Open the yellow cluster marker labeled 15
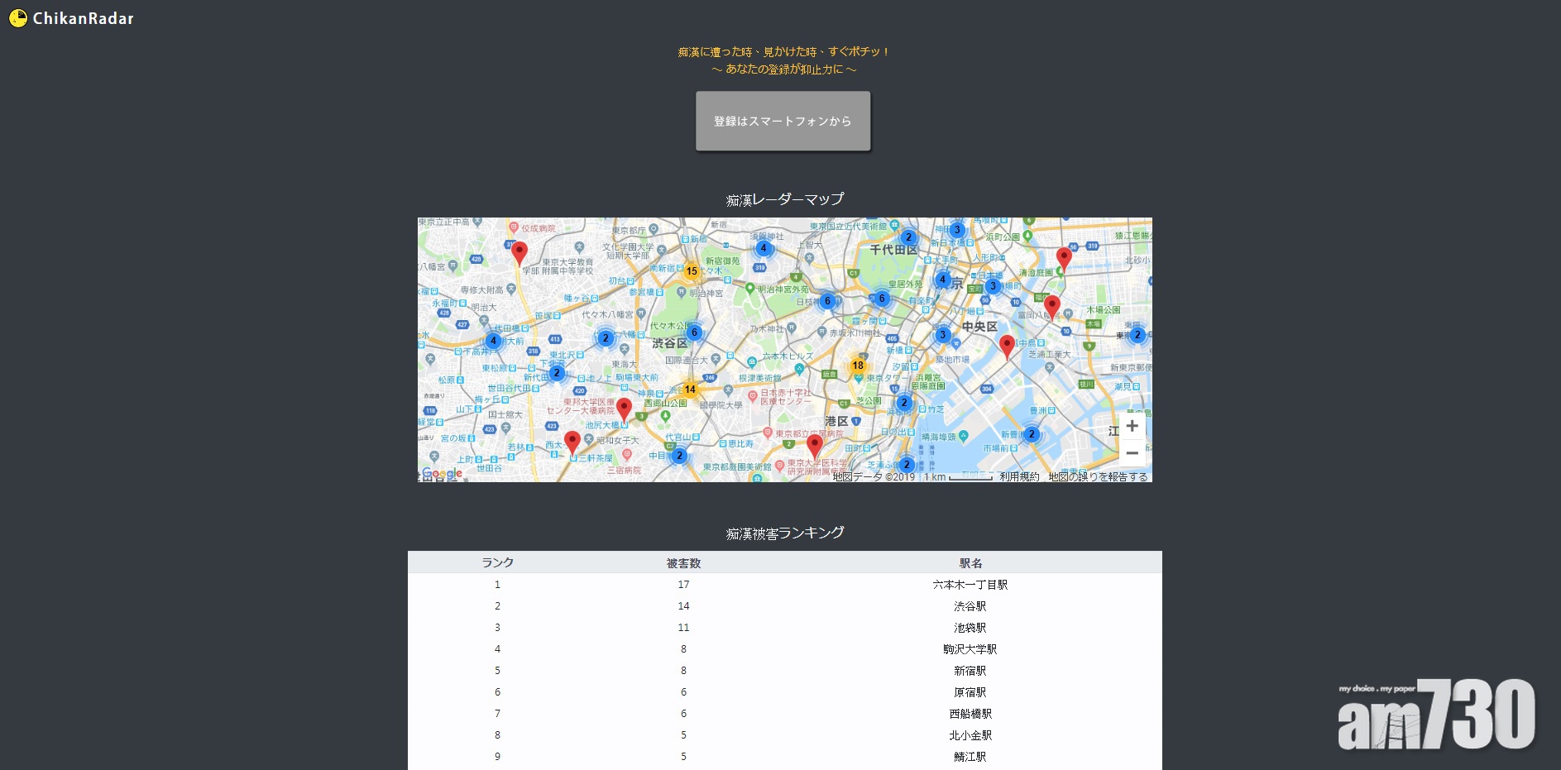 click(692, 271)
